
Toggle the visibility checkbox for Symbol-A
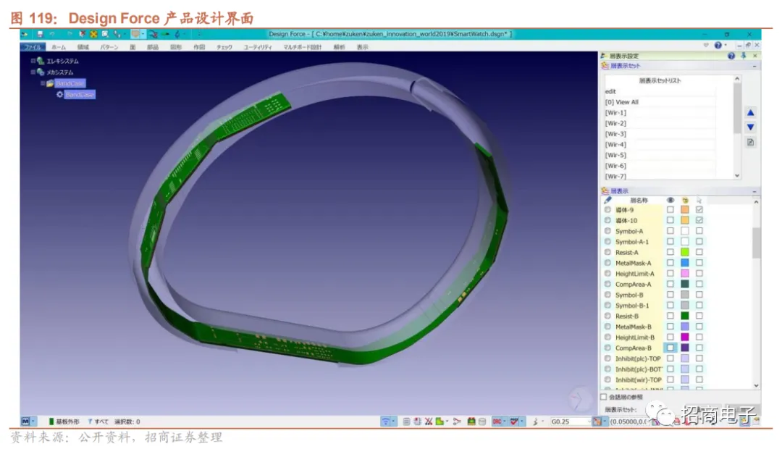670,231
